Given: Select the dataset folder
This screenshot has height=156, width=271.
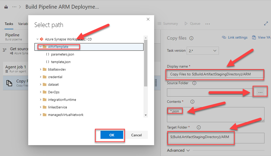Looking at the screenshot, I should pos(53,84).
